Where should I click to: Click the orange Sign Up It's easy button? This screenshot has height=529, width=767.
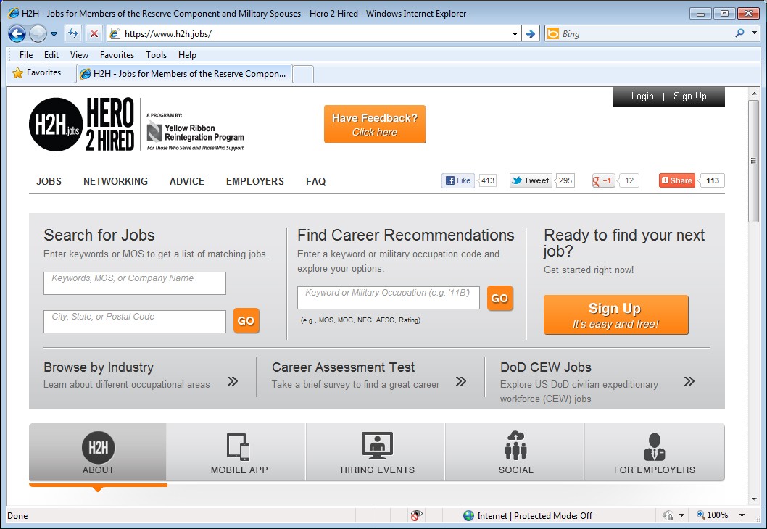coord(616,315)
